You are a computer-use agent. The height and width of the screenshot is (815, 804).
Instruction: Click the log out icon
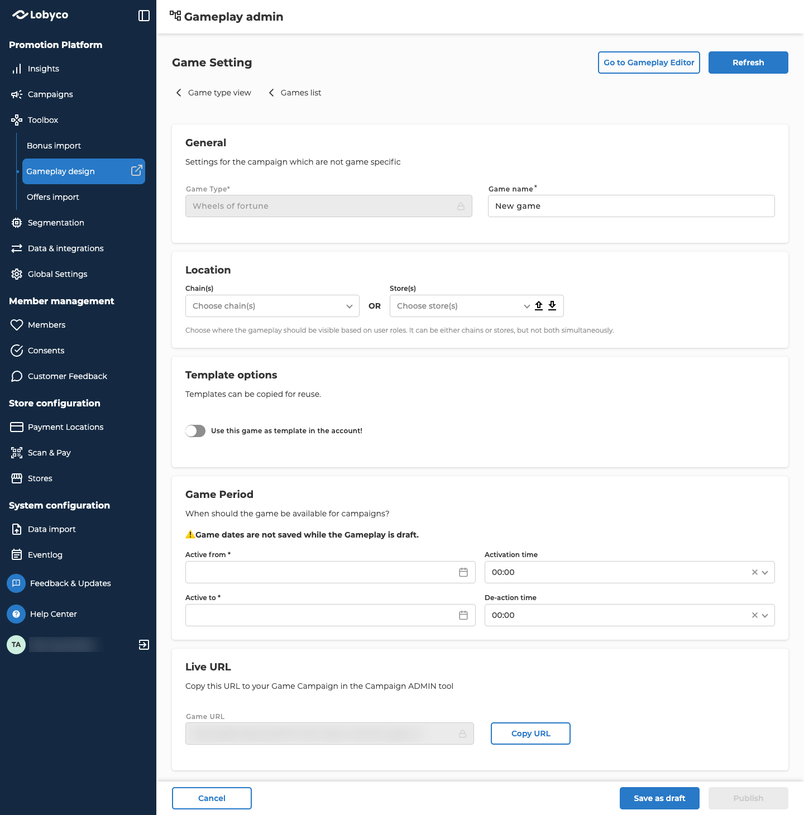click(144, 645)
